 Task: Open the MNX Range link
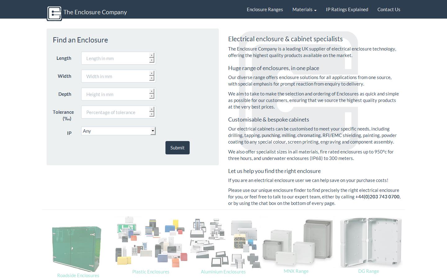tap(296, 271)
